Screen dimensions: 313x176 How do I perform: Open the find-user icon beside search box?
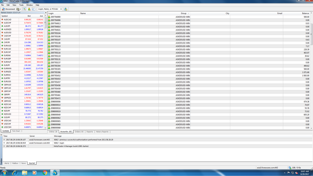(x=66, y=9)
